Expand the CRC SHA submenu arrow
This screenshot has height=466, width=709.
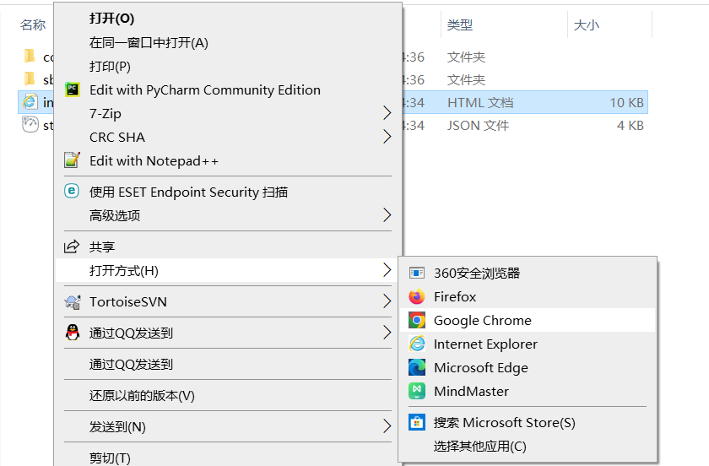387,137
